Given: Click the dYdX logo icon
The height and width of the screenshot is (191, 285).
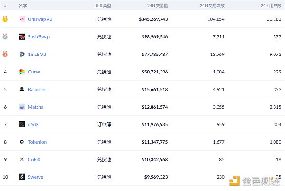Looking at the screenshot, I should point(22,124).
